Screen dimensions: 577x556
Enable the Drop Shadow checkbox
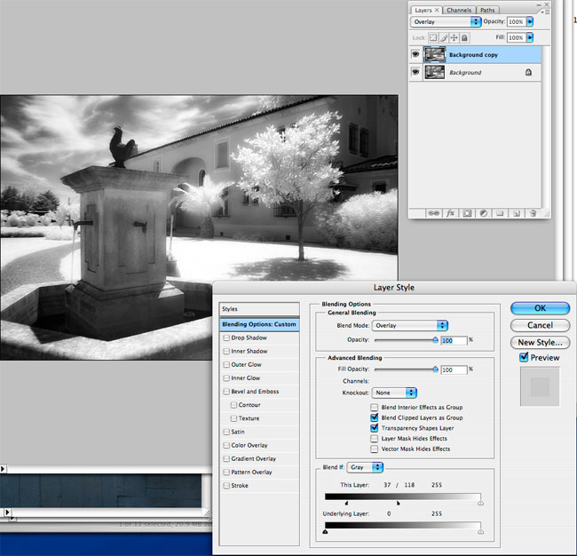[226, 338]
